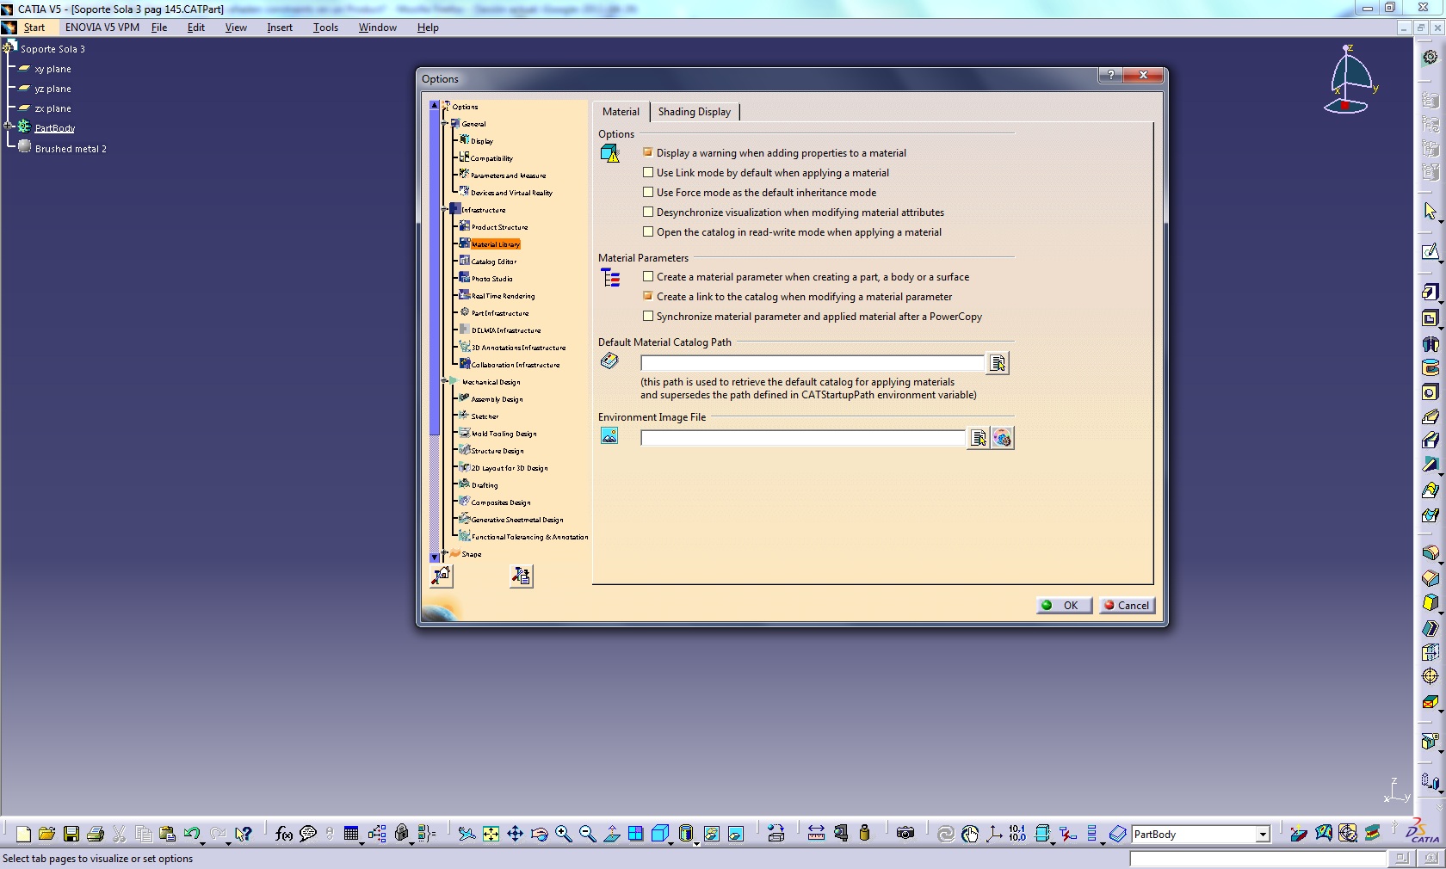Click the Paste clipboard icon

(168, 834)
